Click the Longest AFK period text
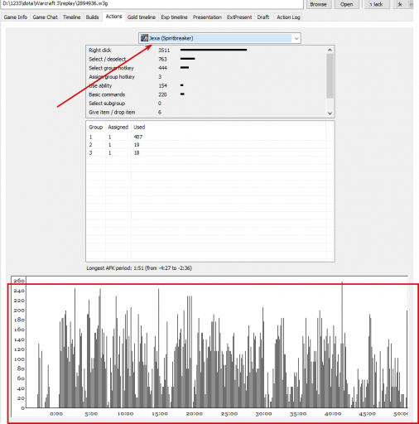Screen dimensions: 419x424 (139, 268)
